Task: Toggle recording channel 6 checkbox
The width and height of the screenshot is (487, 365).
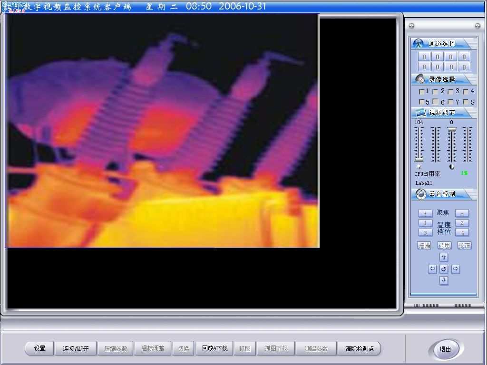Action: [x=436, y=102]
